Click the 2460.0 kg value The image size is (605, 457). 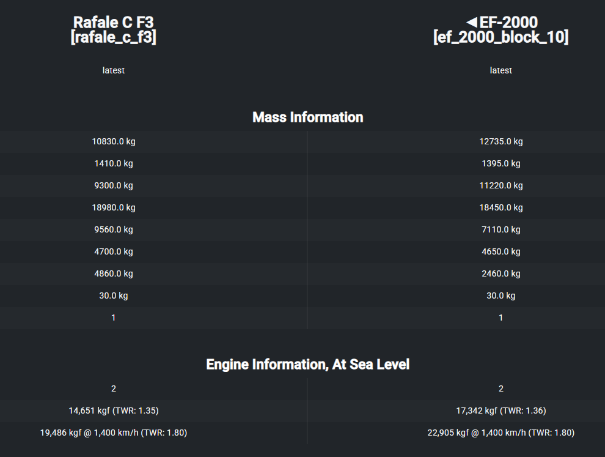501,273
